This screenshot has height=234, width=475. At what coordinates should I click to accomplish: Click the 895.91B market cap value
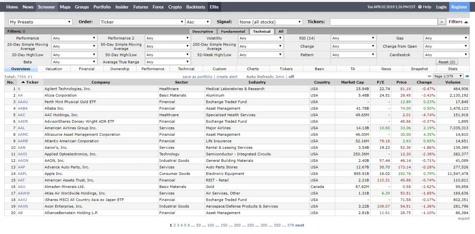click(x=361, y=174)
